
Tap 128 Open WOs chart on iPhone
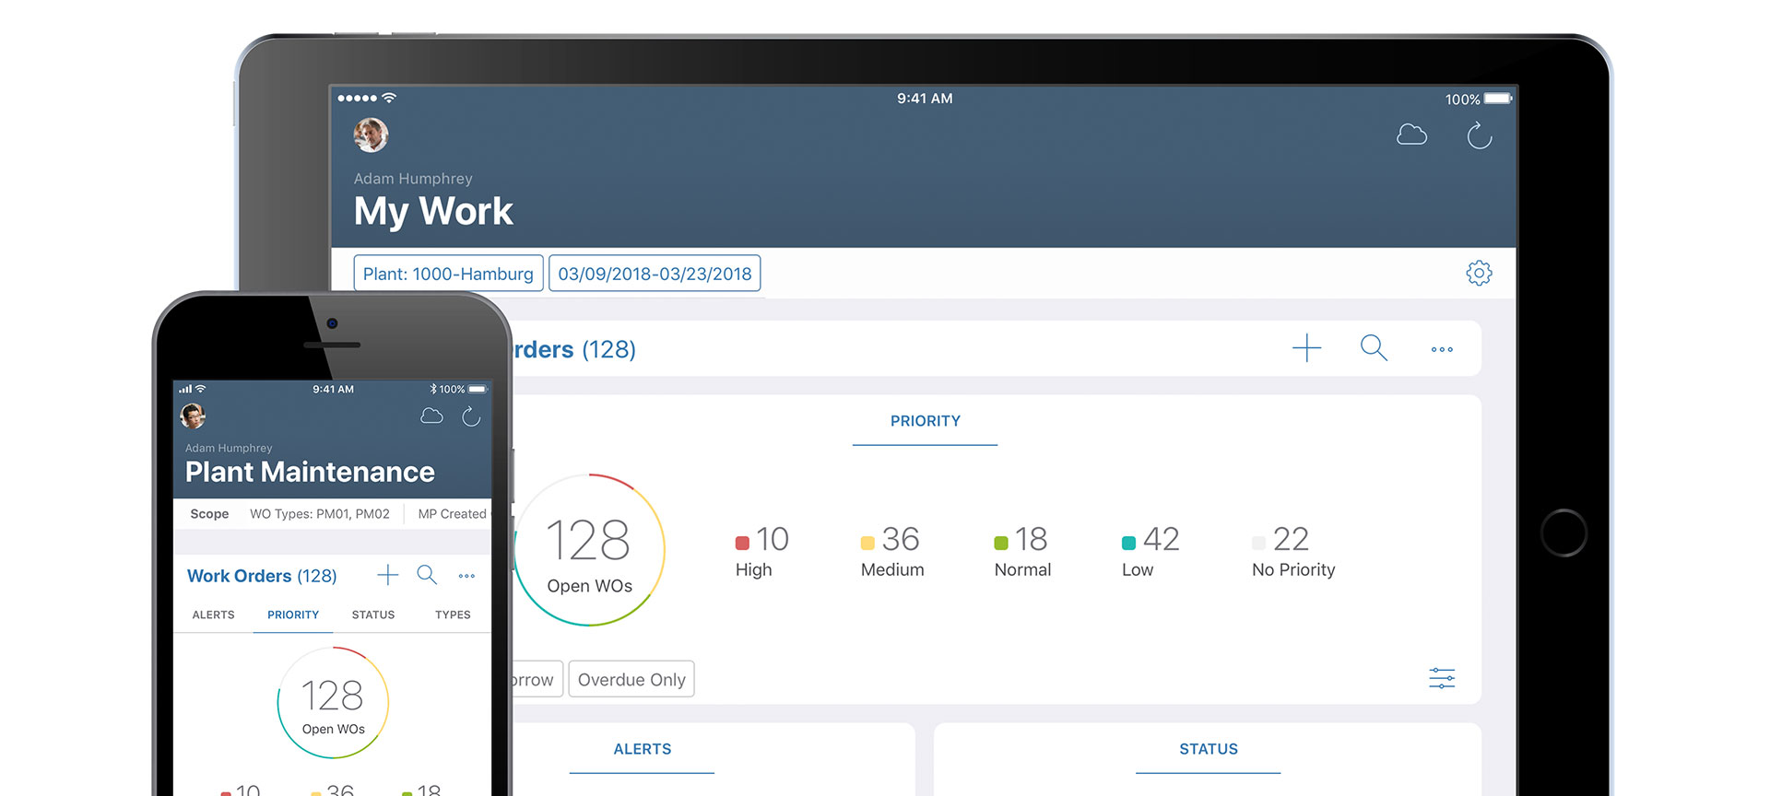pyautogui.click(x=333, y=703)
